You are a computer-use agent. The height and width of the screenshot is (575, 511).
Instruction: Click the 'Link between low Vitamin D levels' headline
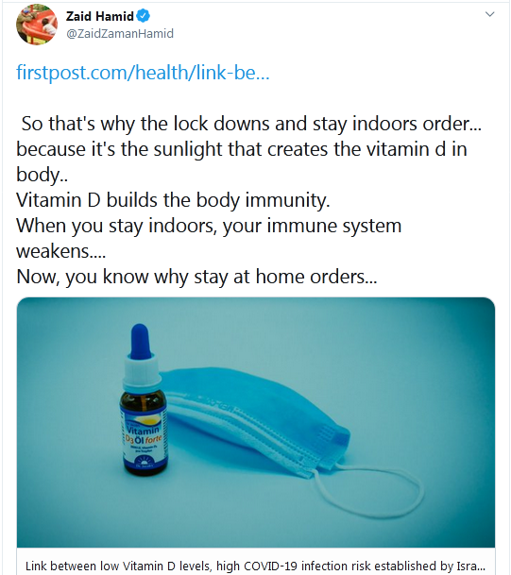256,566
